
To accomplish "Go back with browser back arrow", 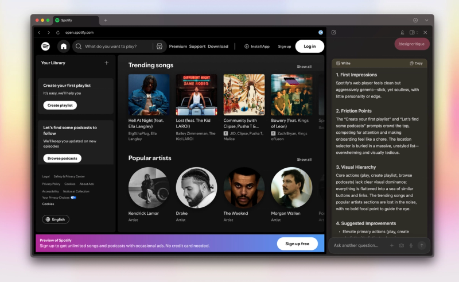I will tap(39, 33).
